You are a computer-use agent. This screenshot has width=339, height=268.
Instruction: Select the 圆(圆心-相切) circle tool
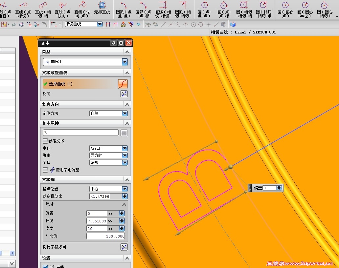point(325,9)
